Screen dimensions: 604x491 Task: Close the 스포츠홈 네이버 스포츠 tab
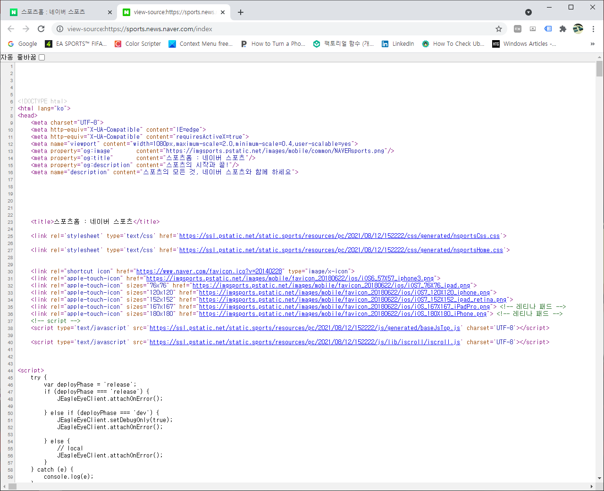point(109,12)
